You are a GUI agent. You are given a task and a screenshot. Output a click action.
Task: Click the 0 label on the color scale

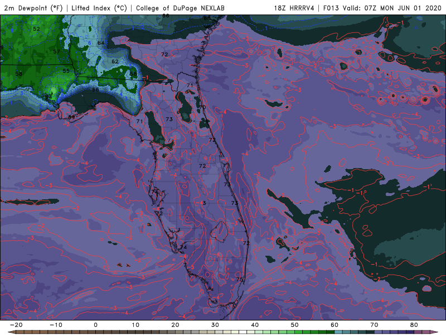point(95,325)
